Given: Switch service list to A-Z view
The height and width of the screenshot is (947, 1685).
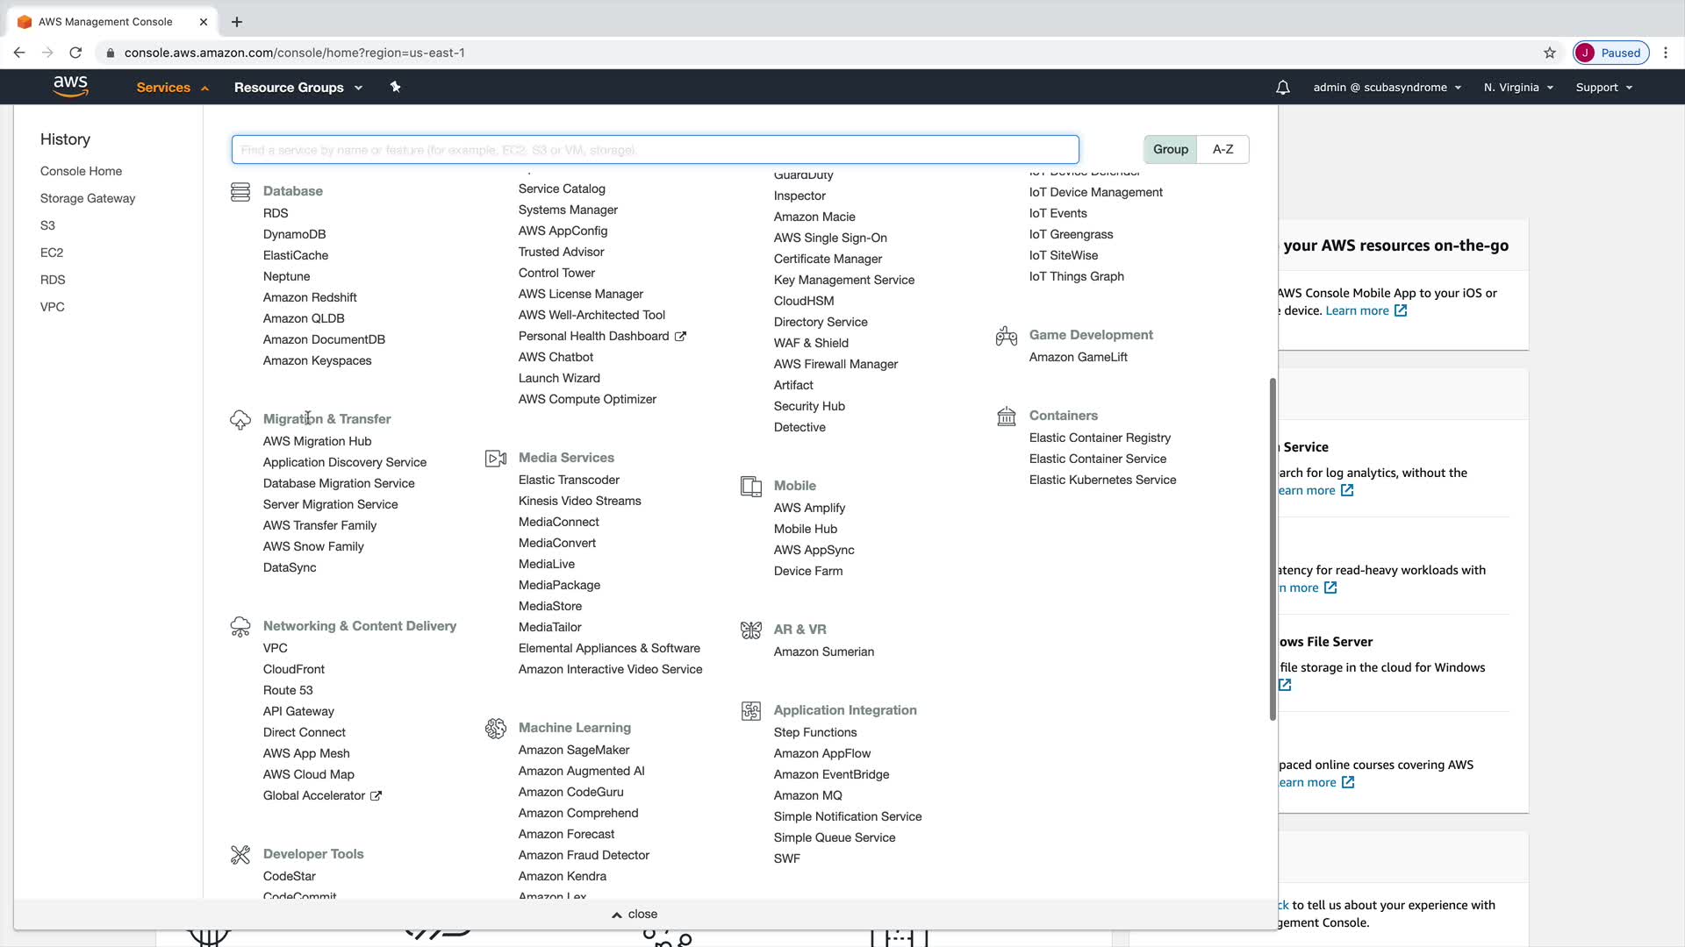Looking at the screenshot, I should (1223, 149).
